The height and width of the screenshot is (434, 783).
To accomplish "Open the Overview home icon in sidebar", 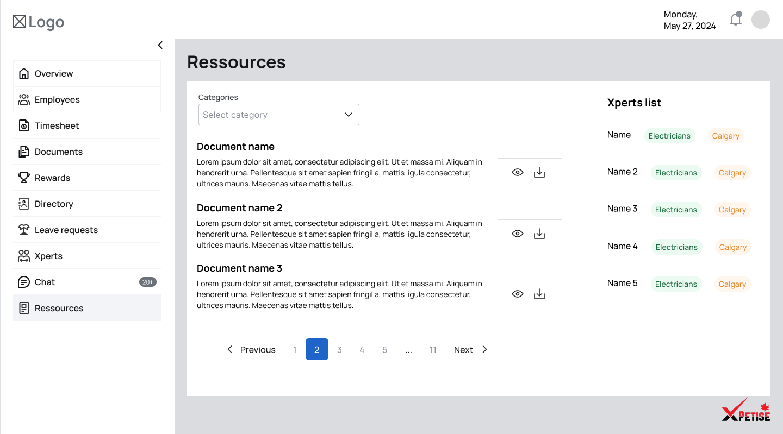I will click(24, 73).
